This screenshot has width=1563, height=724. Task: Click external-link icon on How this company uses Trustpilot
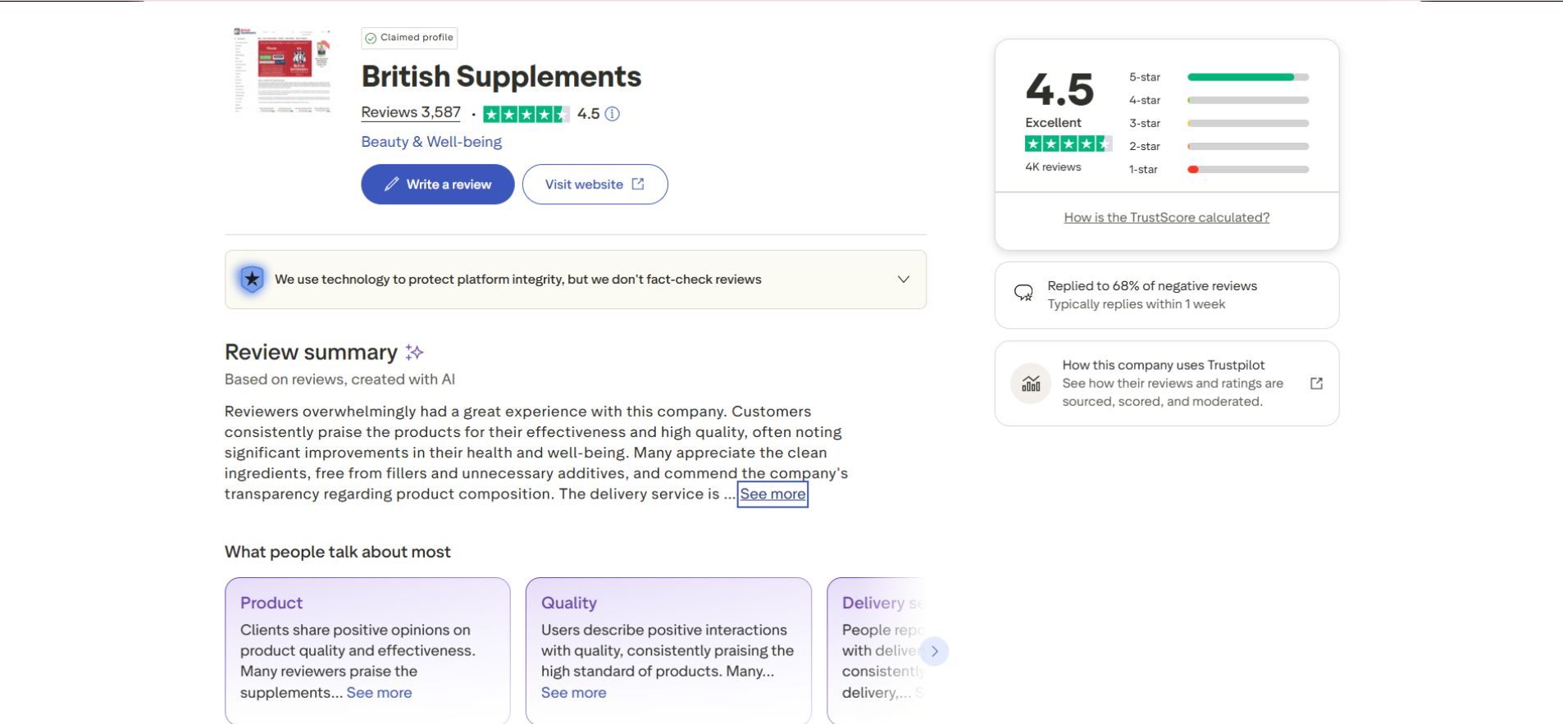[1316, 383]
